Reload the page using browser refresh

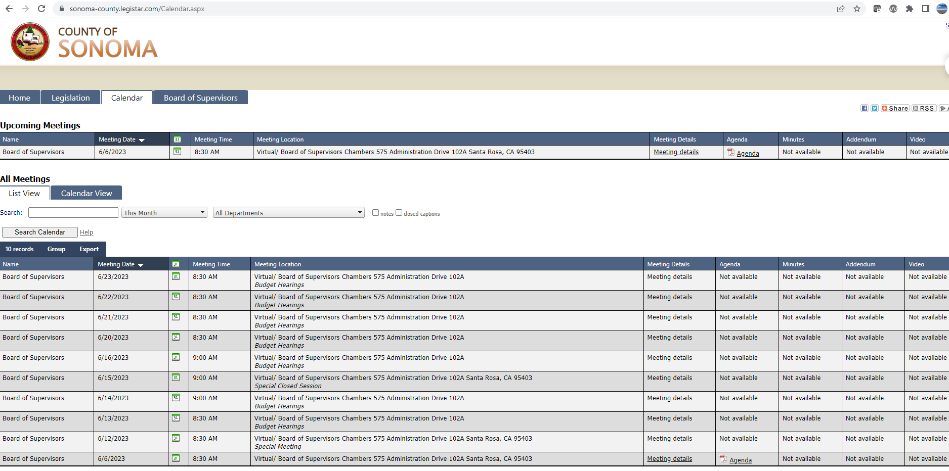coord(41,9)
